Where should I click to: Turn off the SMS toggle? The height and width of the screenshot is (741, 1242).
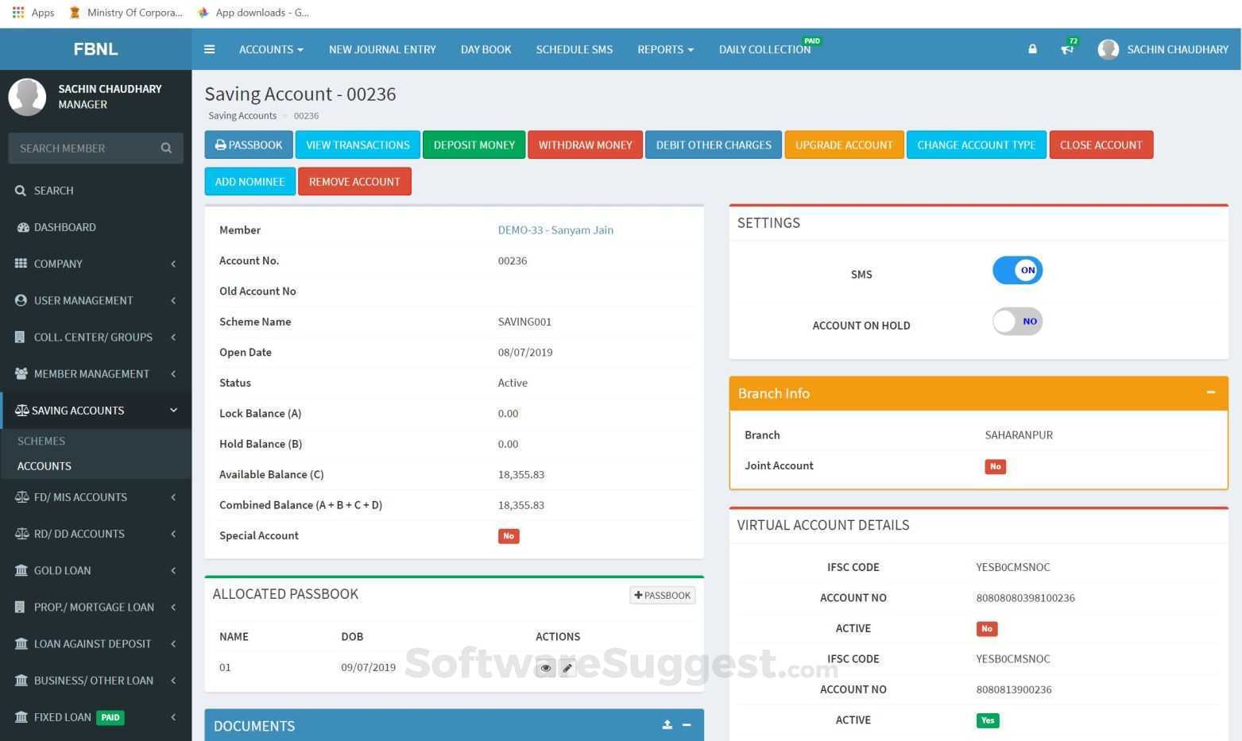(1017, 271)
